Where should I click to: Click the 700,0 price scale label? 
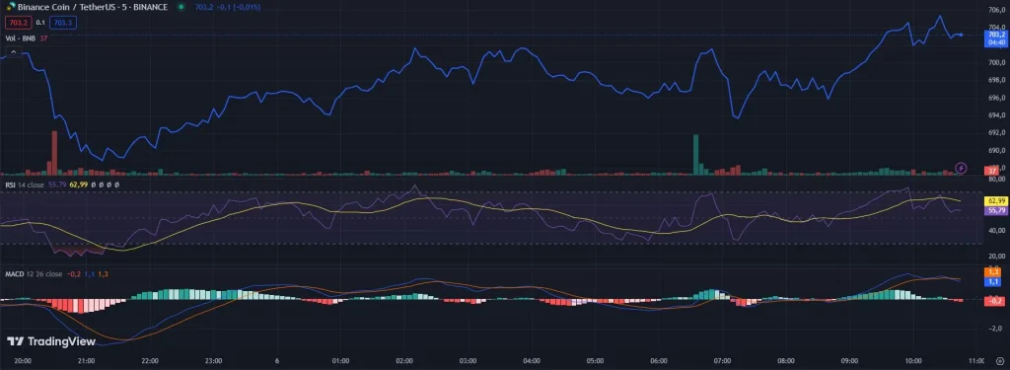[x=996, y=63]
